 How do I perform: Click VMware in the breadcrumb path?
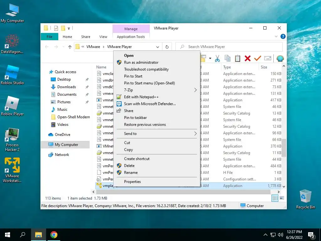tap(93, 47)
